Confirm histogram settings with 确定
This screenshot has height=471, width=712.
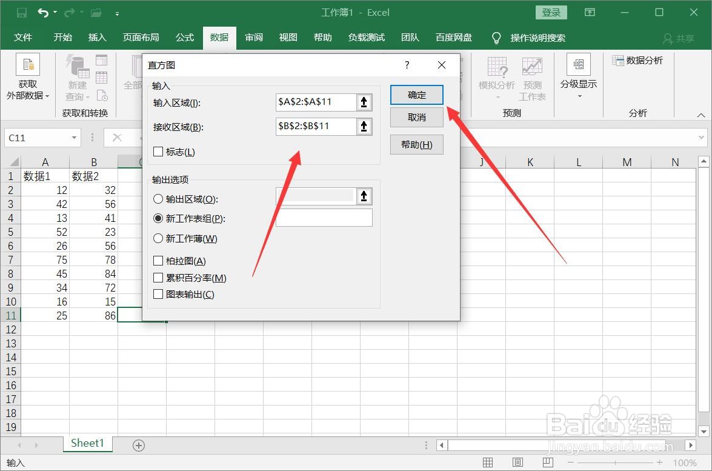pos(416,95)
